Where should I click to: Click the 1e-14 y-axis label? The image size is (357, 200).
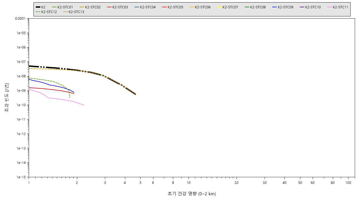point(21,163)
